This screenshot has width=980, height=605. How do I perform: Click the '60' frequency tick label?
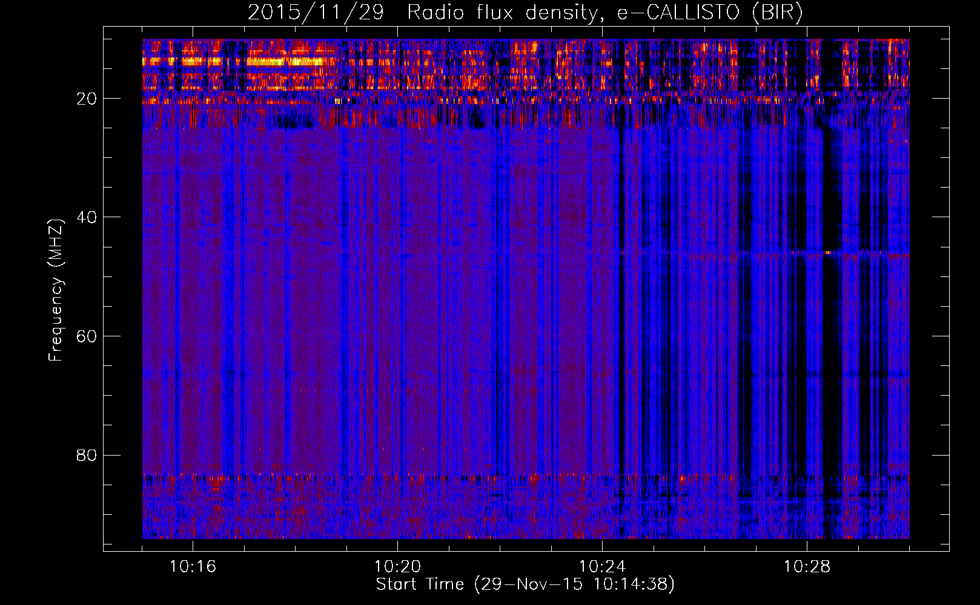(x=87, y=336)
